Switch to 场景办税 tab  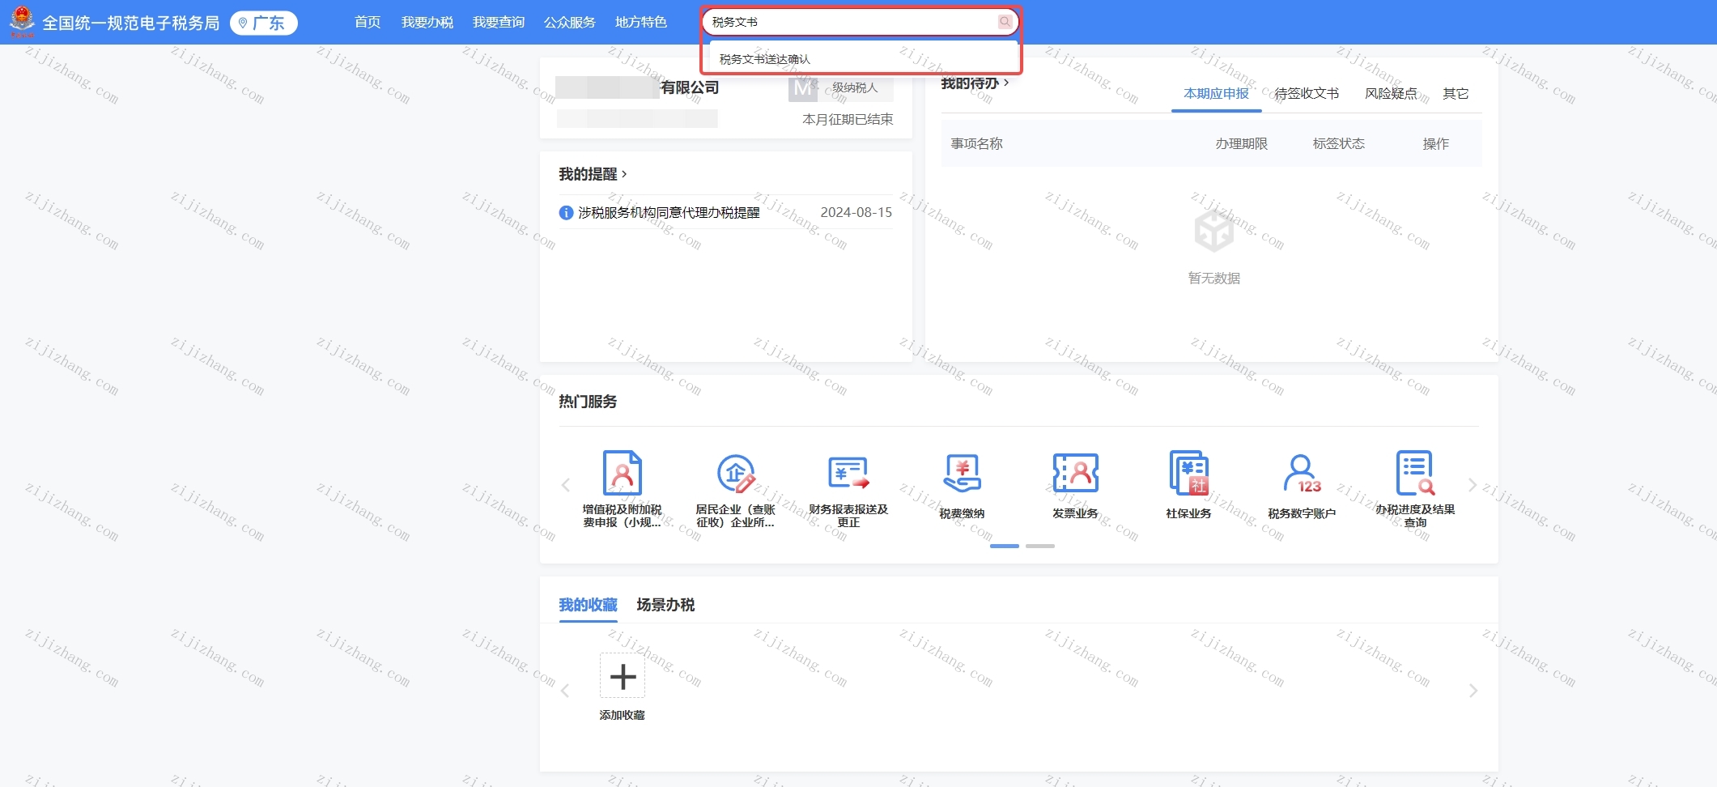point(665,605)
